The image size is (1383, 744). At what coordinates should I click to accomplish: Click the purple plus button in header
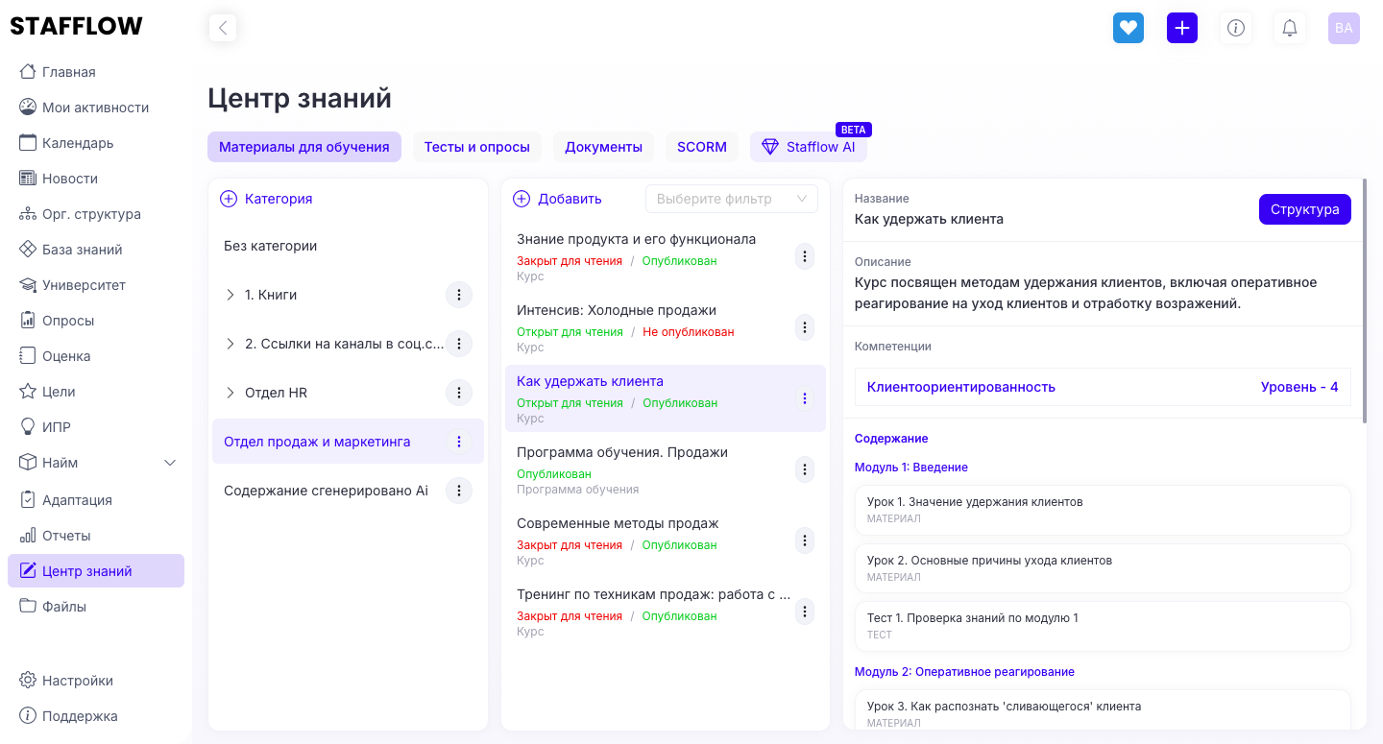[x=1182, y=28]
